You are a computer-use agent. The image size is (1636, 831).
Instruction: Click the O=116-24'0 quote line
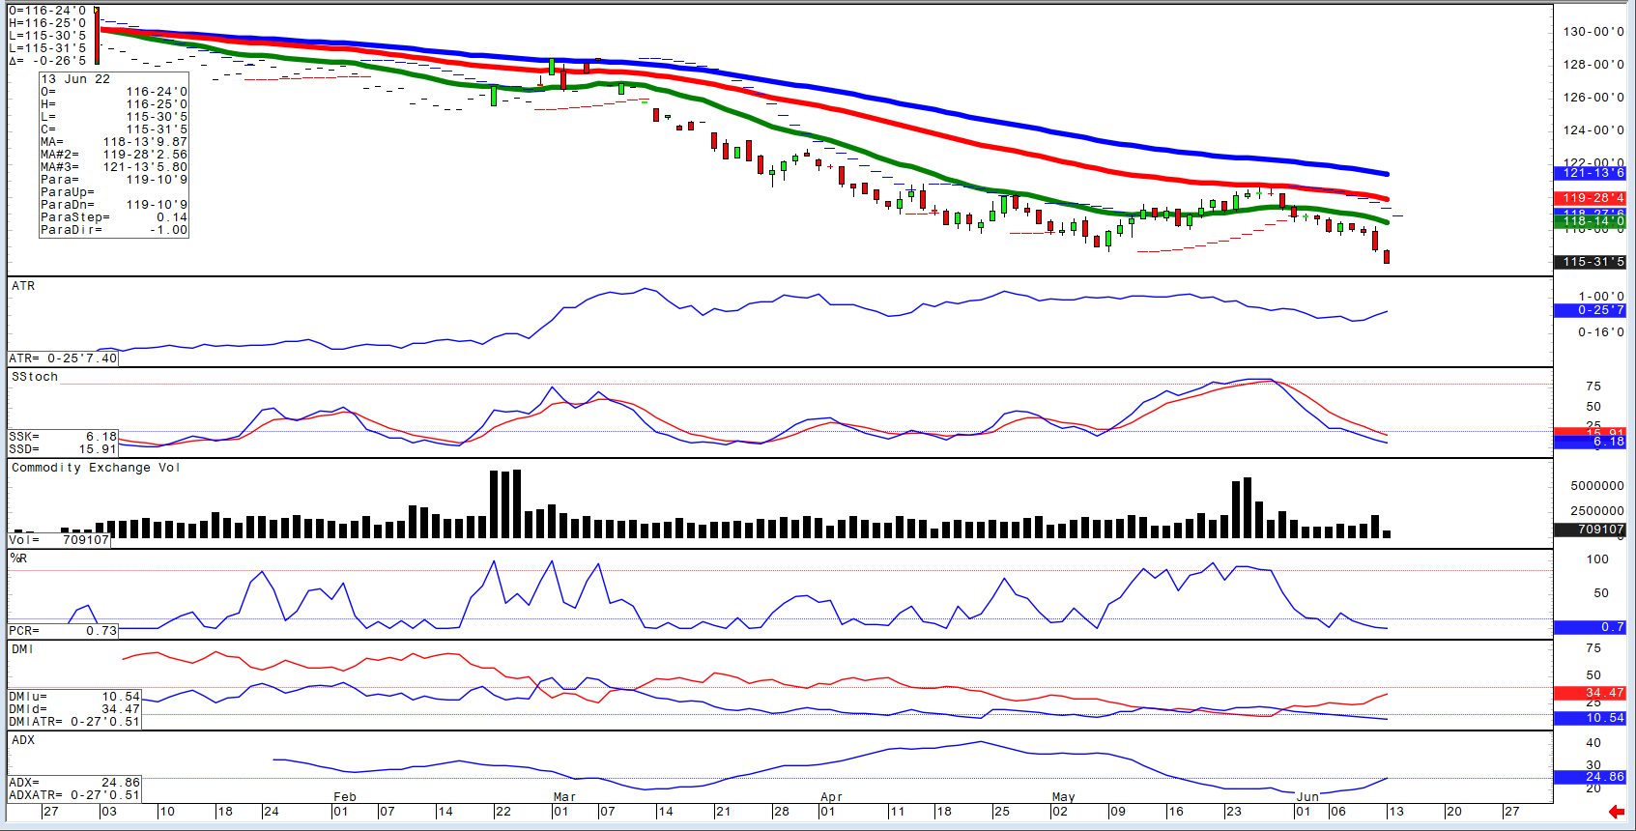[x=47, y=11]
